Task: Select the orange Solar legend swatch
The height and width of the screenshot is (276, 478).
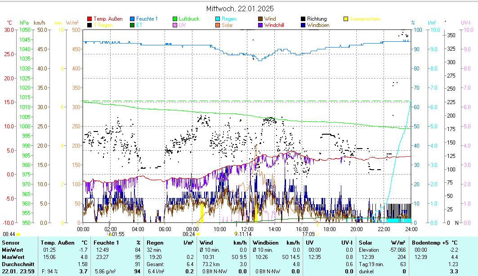Action: click(x=218, y=25)
